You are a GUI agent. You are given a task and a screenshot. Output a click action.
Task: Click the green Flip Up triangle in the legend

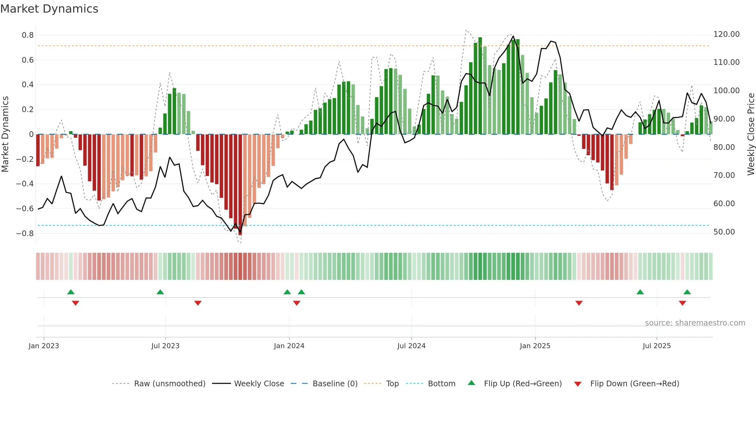471,383
